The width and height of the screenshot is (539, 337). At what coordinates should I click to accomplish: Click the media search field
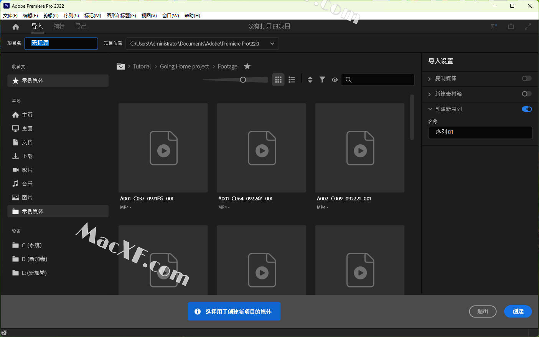377,79
